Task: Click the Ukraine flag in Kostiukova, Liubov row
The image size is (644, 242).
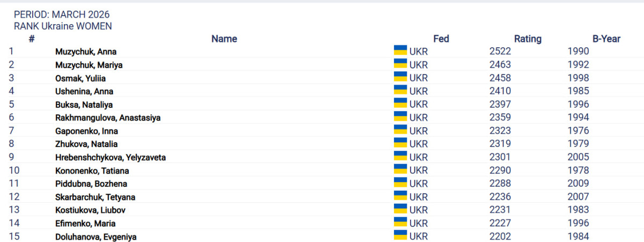Action: [x=400, y=209]
